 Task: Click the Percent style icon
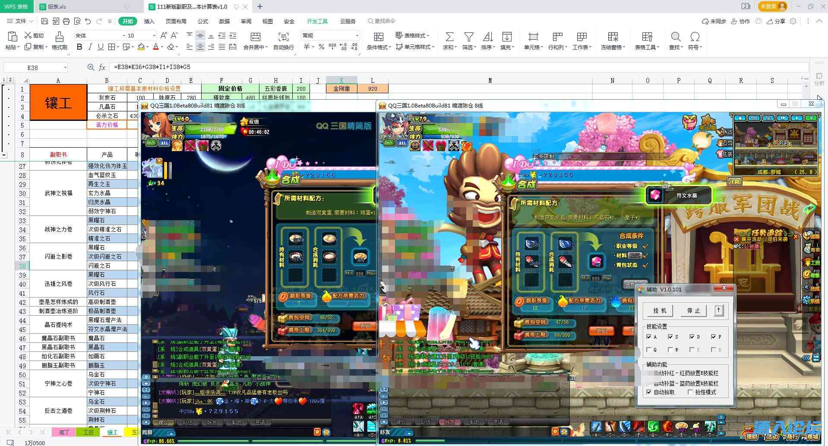321,47
